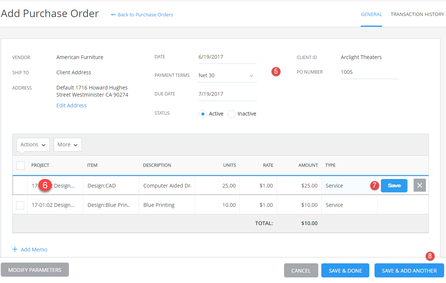Click the 25.00 units cell
Screen dimensions: 446x283
(217, 186)
